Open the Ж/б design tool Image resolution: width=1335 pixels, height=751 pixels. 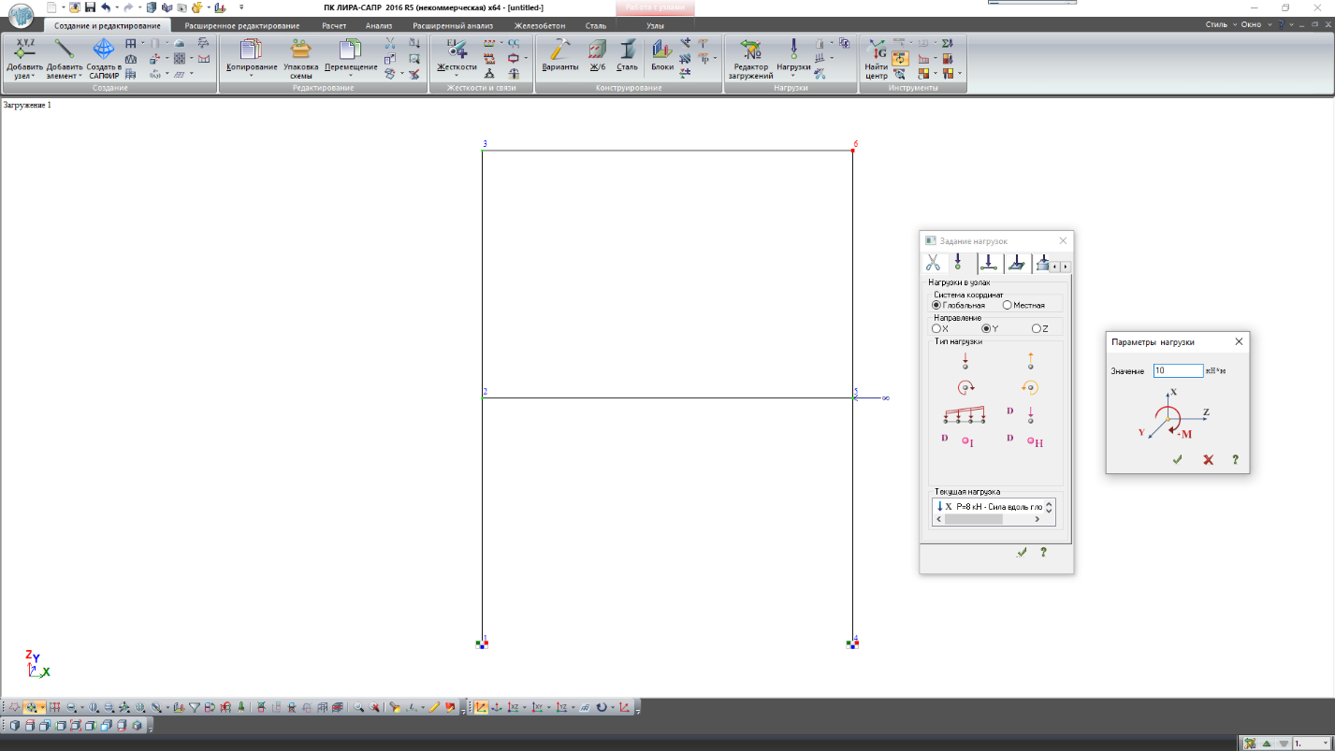(x=597, y=55)
